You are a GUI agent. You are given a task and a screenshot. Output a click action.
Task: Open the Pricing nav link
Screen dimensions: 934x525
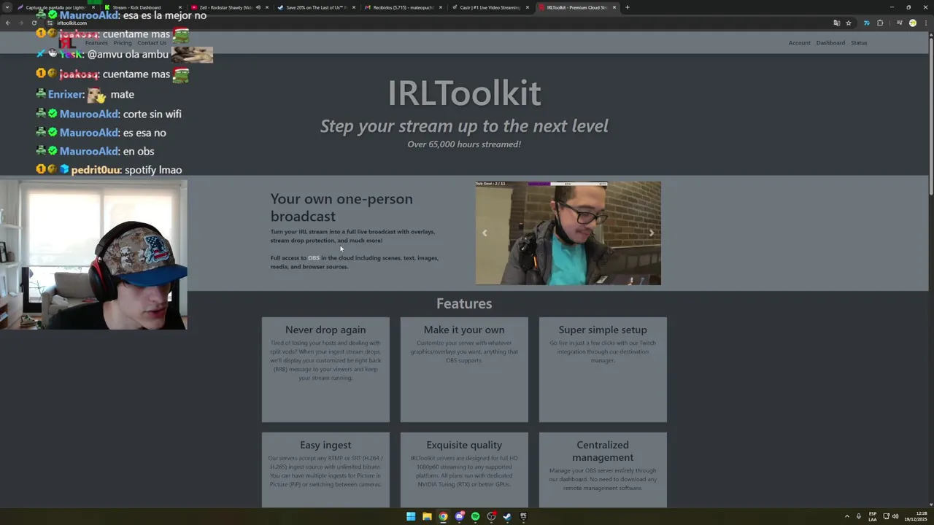click(x=123, y=43)
